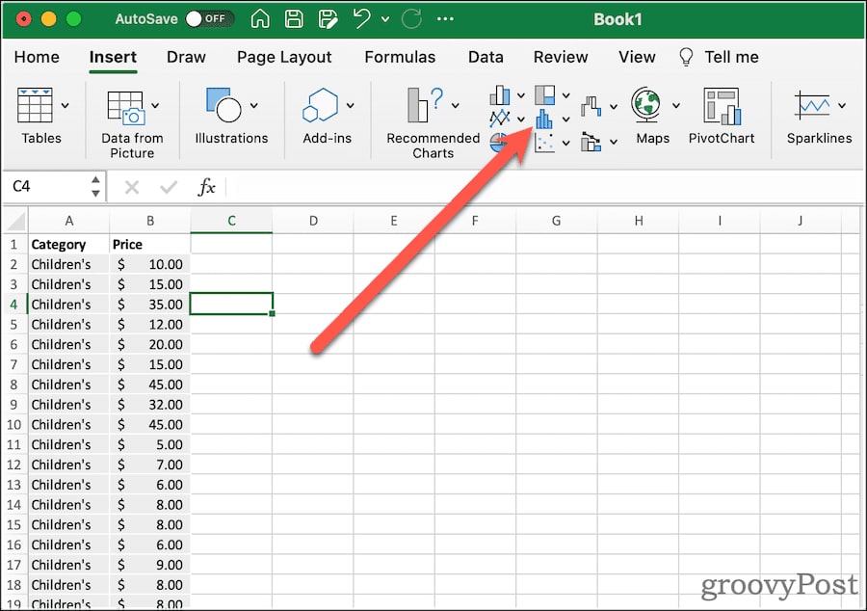The image size is (867, 611).
Task: Insert a column chart
Action: pyautogui.click(x=499, y=94)
